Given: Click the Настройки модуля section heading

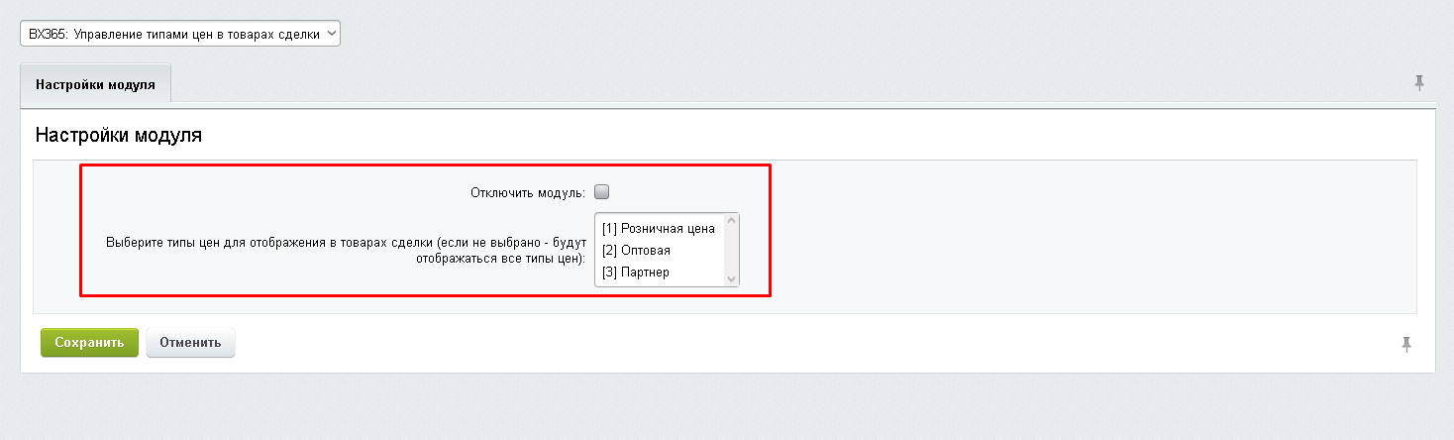Looking at the screenshot, I should point(119,136).
